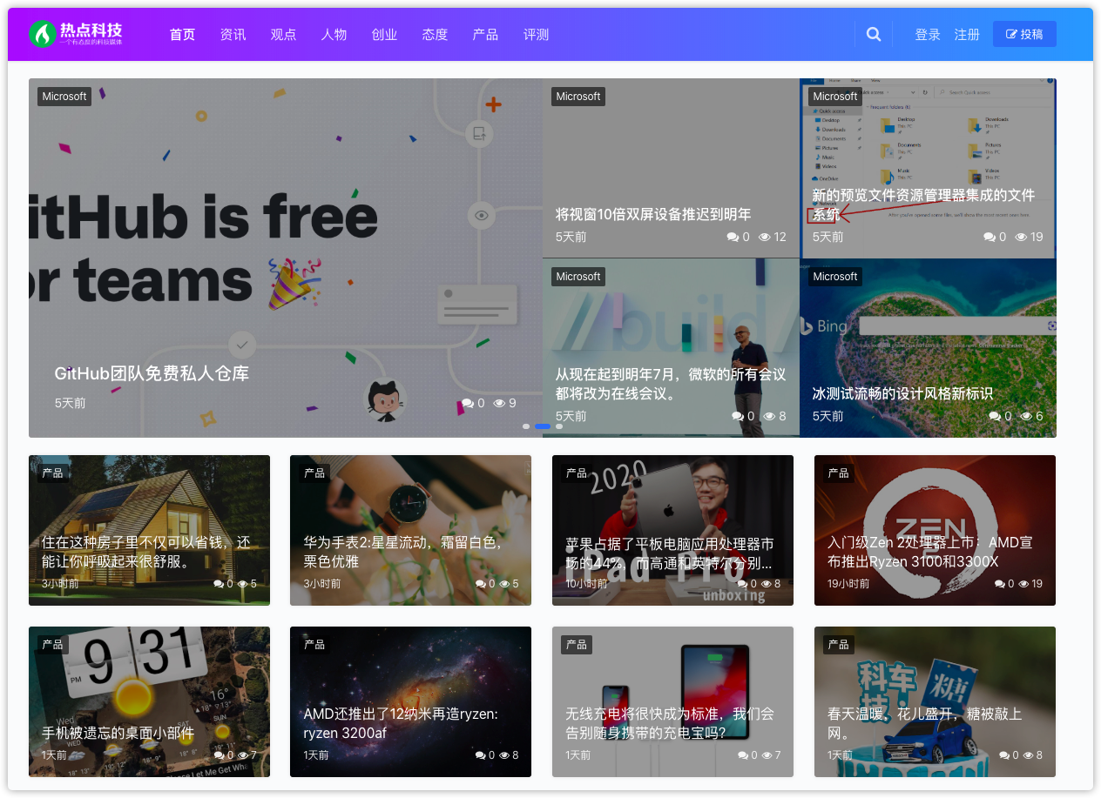
Task: Click Microsoft tag on 新的预览文件资源管理器 card
Action: tap(835, 97)
